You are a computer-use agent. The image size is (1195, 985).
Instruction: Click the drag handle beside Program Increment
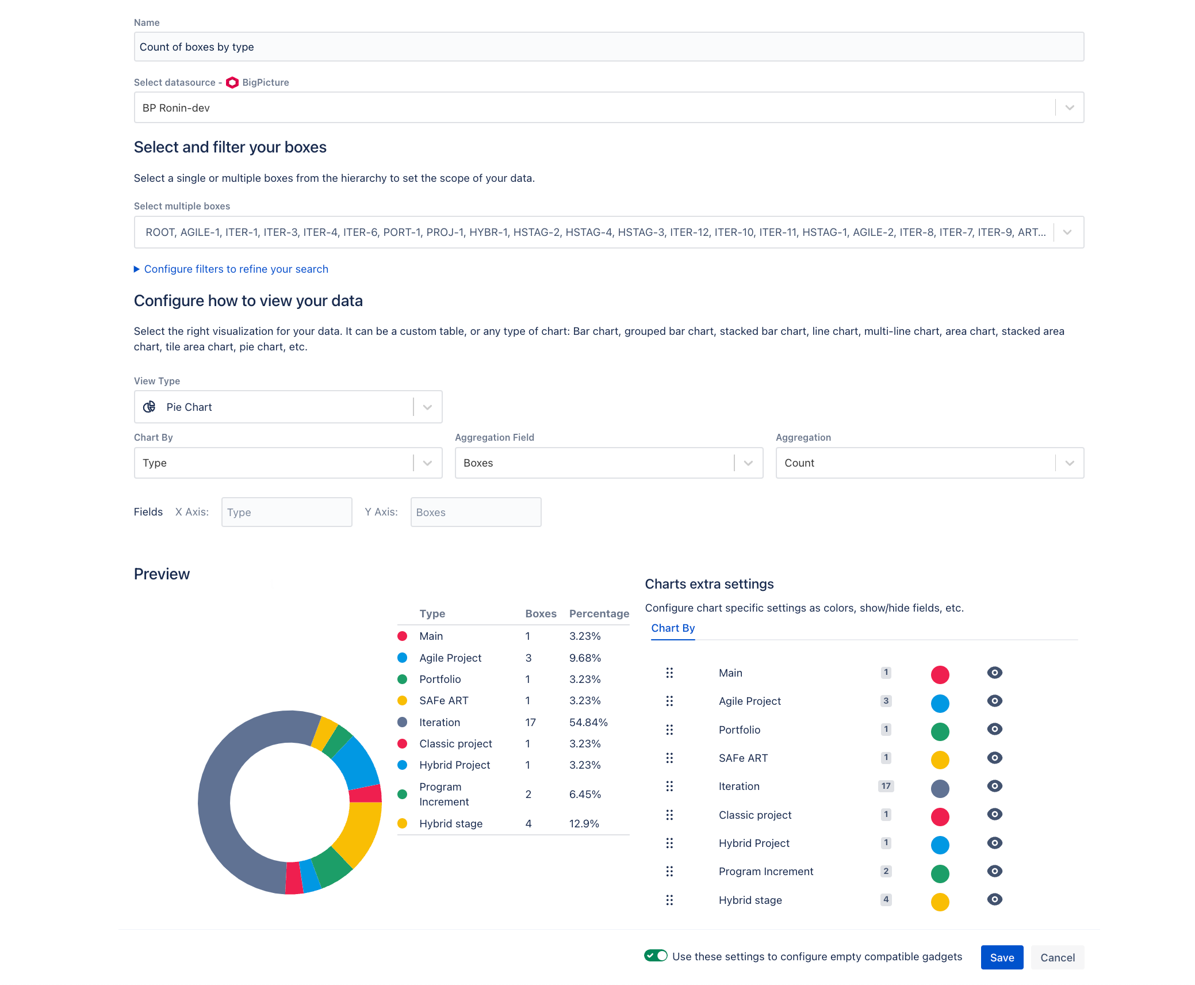[x=669, y=872]
